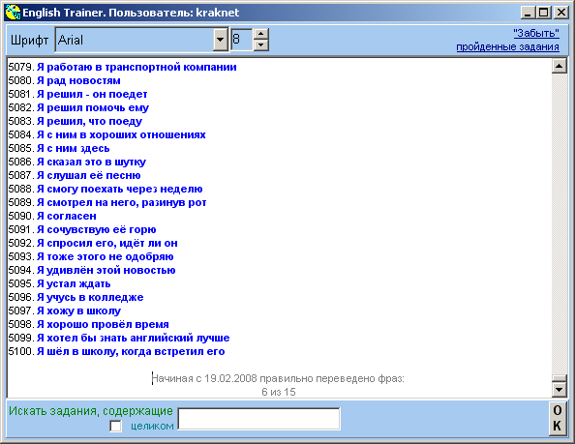This screenshot has width=575, height=444.
Task: Click the OK search button
Action: click(x=557, y=419)
